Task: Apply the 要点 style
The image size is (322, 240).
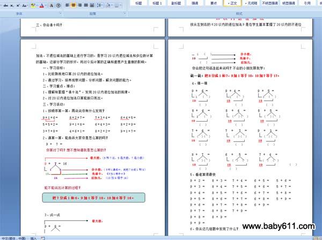Action: click(x=214, y=3)
